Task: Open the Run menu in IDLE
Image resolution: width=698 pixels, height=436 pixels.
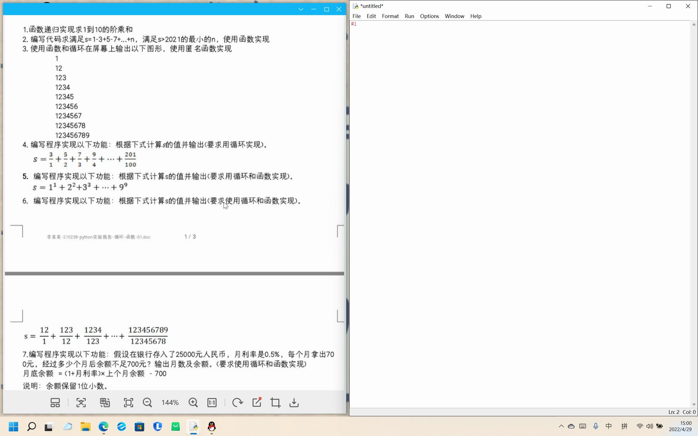Action: [x=409, y=16]
